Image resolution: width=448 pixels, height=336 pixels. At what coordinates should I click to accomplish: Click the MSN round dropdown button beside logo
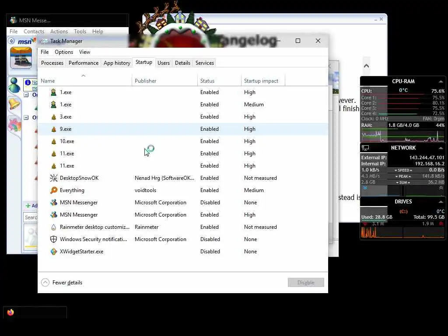point(11,41)
